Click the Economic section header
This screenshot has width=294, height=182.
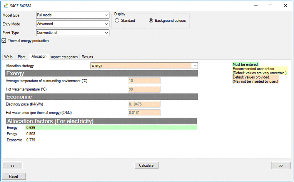tap(101, 97)
